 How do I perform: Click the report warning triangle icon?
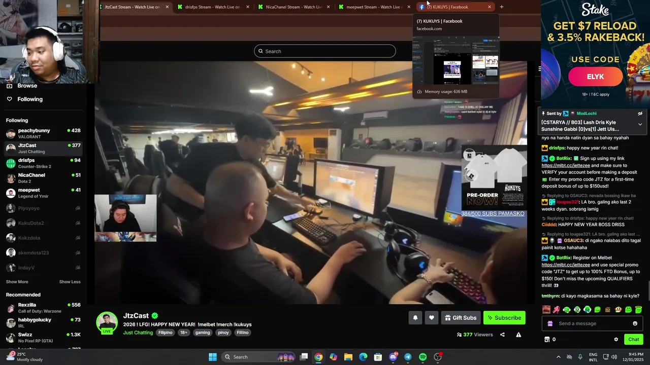(x=518, y=335)
